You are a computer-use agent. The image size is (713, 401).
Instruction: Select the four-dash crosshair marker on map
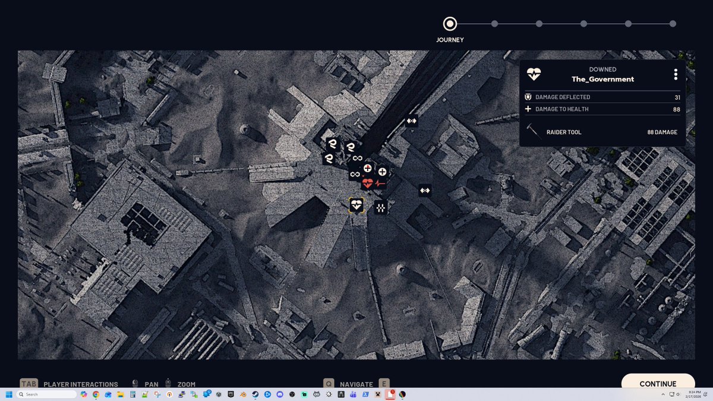[x=381, y=207]
